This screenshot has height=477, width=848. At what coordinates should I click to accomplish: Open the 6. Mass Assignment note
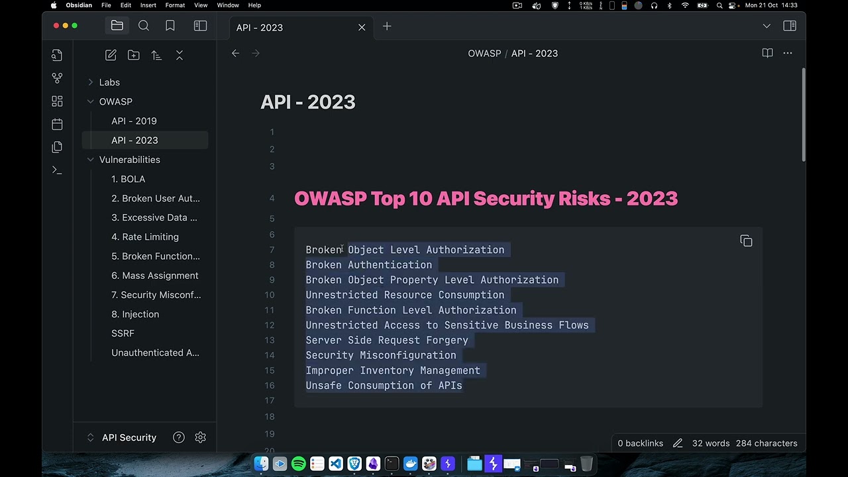[x=154, y=276]
